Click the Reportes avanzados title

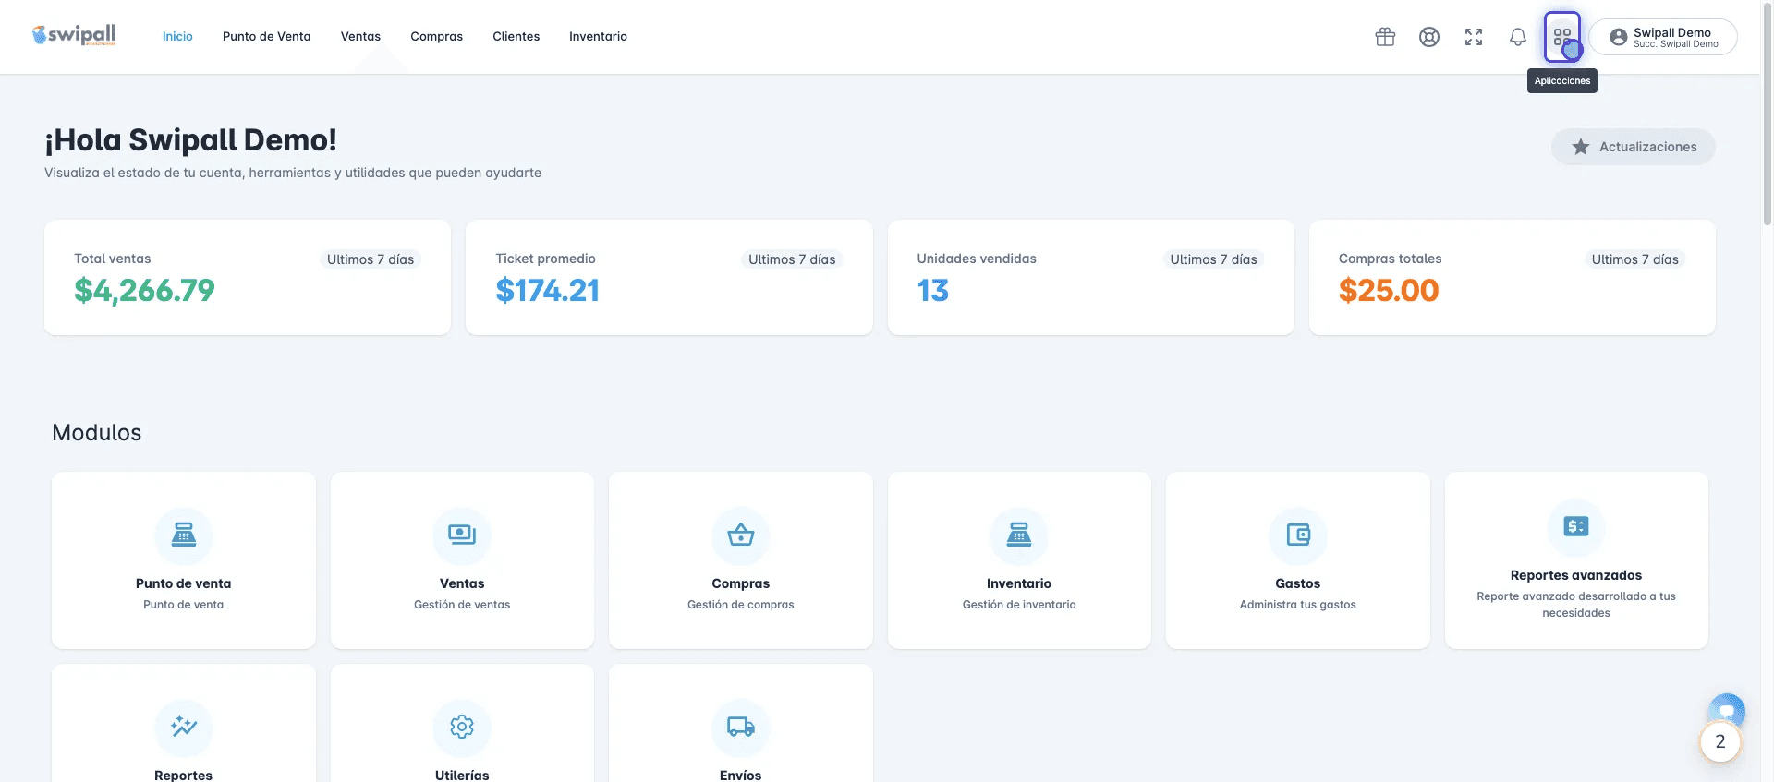(x=1576, y=575)
